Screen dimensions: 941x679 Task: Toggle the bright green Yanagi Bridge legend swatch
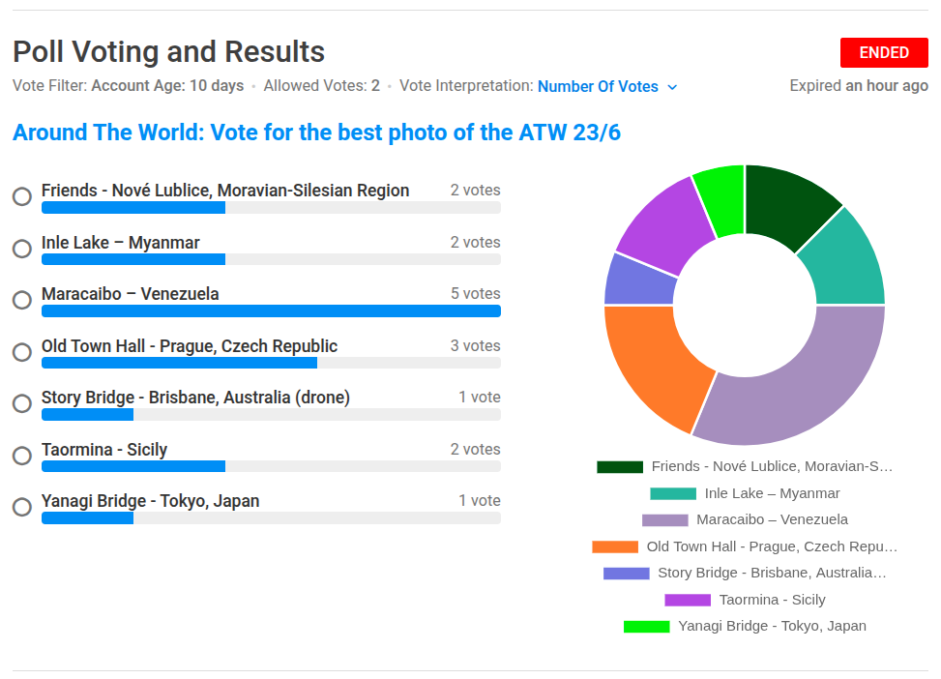click(647, 627)
